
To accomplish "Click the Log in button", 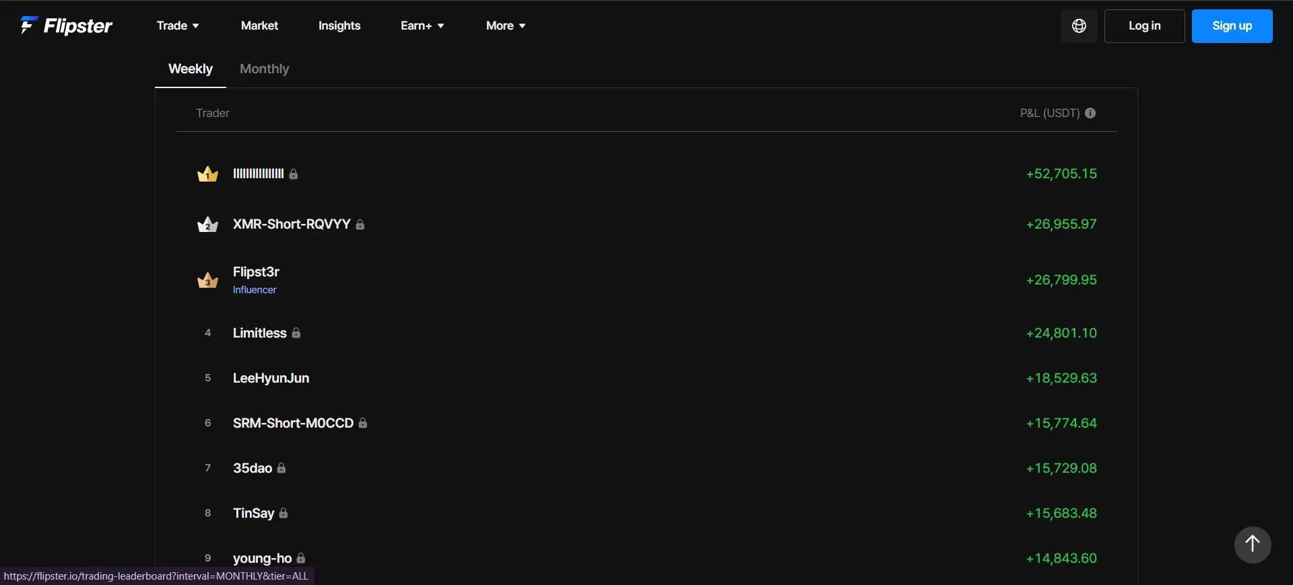I will point(1145,26).
